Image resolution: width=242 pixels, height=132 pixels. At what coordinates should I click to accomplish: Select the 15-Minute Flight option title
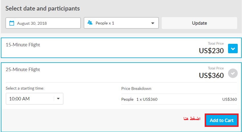point(23,45)
